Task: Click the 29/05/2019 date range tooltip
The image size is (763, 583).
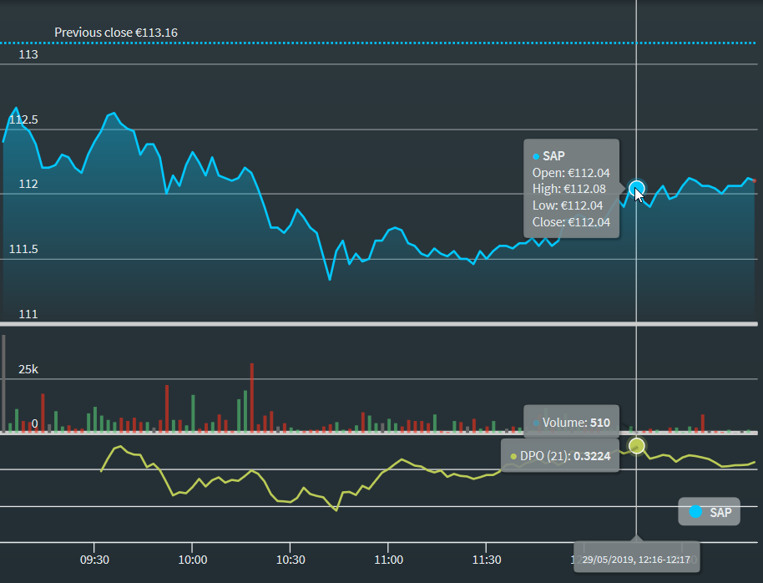Action: click(637, 559)
